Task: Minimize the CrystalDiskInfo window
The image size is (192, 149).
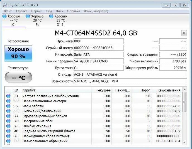Action: pyautogui.click(x=166, y=5)
